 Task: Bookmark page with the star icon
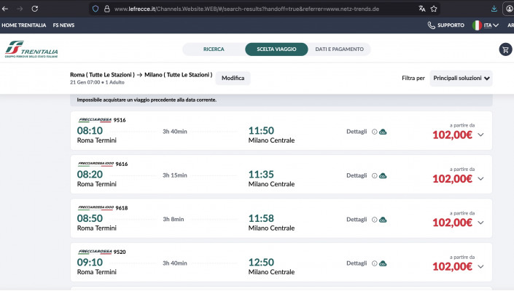point(435,9)
